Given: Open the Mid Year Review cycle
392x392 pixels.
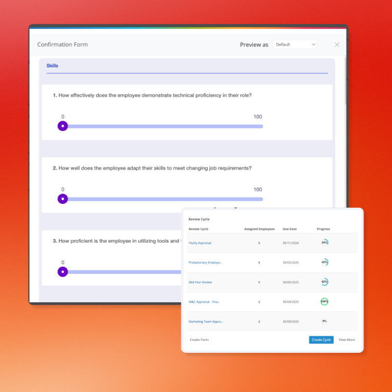Looking at the screenshot, I should tap(200, 282).
